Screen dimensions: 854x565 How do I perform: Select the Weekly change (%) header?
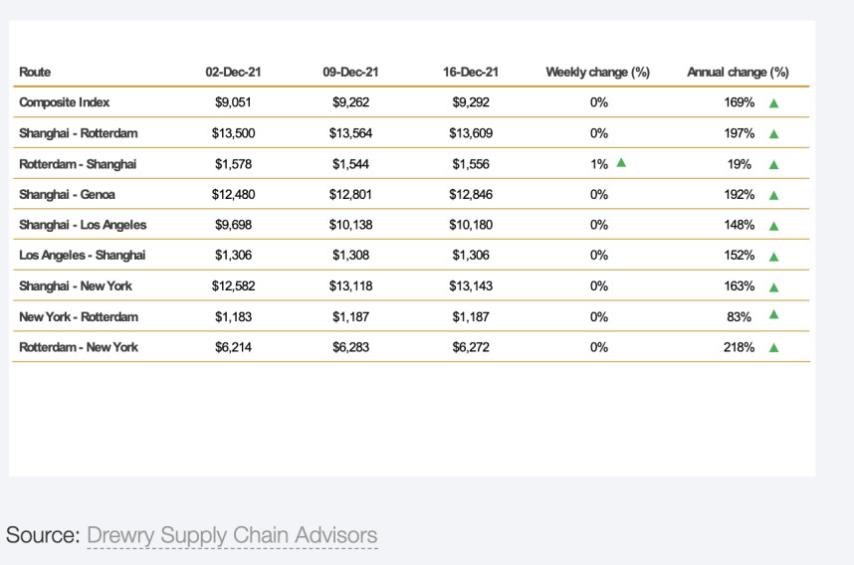597,72
